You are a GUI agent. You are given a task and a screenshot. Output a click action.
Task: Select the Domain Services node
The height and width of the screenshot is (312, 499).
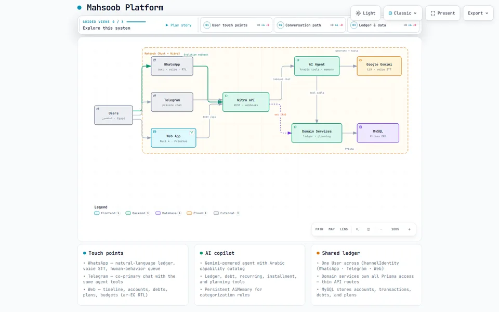tap(317, 133)
